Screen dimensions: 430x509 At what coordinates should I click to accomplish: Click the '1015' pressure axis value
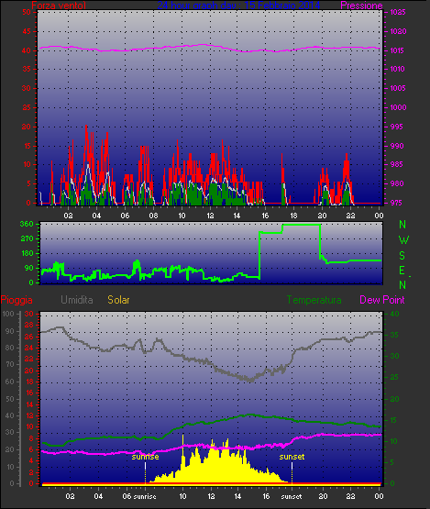(x=397, y=50)
